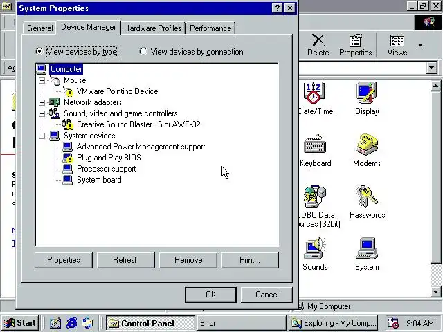Click the first Quick Launch notepad icon

coord(55,323)
